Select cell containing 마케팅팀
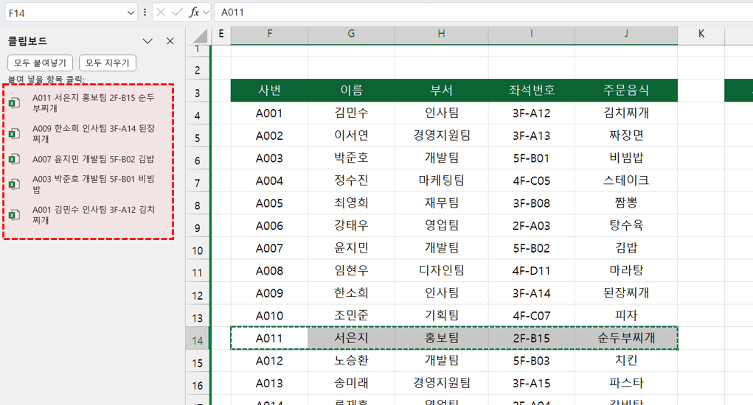 coord(441,180)
